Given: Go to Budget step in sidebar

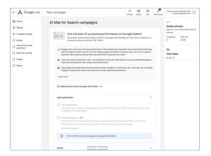Looking at the screenshot, I should click(20, 59).
